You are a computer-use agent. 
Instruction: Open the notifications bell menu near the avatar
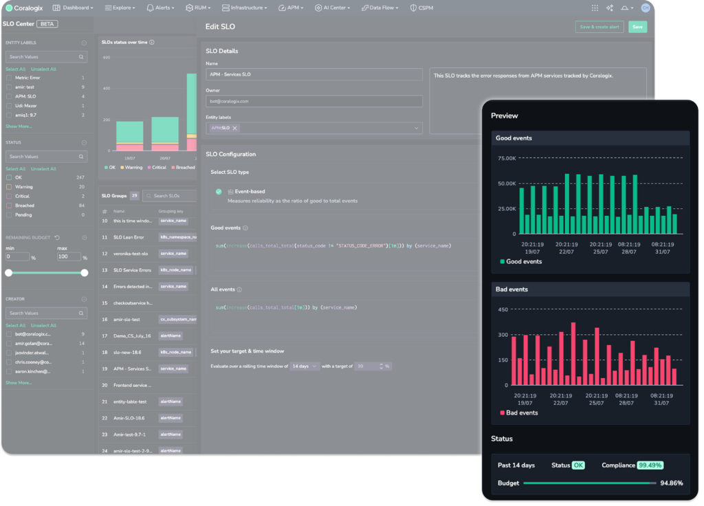(627, 8)
